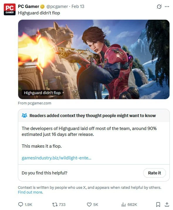Open the gamesindustry.biz wildlight link
The image size is (173, 210).
click(57, 158)
